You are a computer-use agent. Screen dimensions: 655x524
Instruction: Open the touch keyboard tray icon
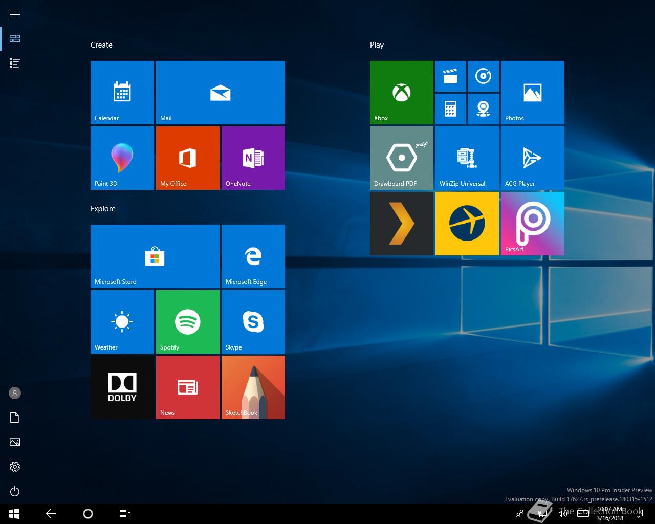pyautogui.click(x=583, y=514)
